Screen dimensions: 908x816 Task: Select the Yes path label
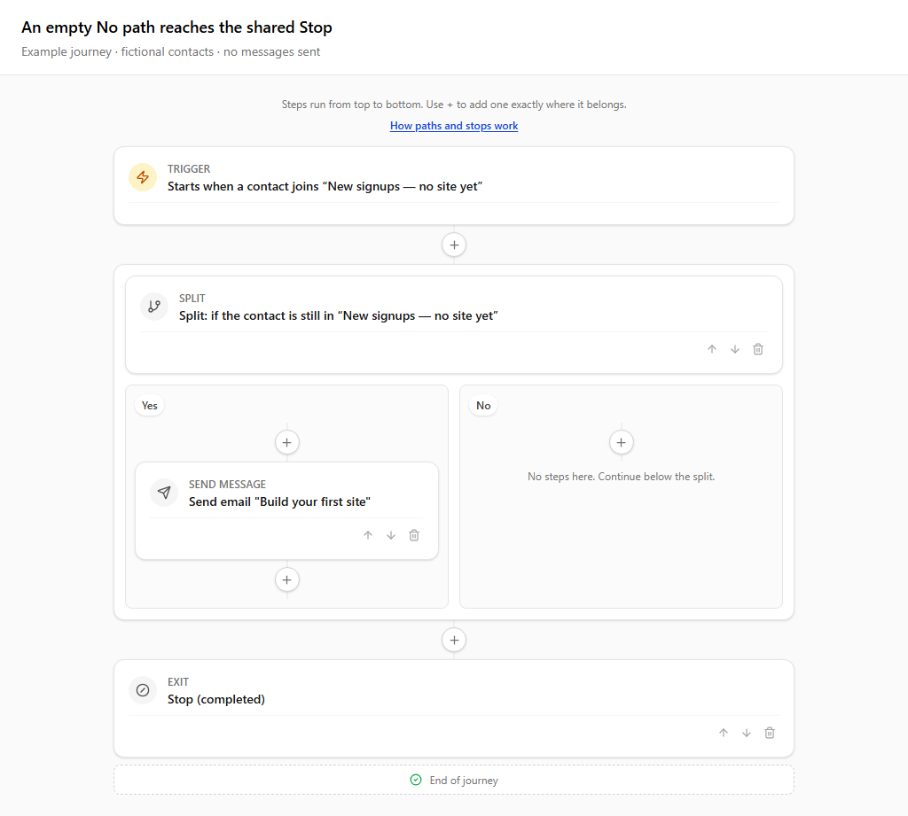tap(149, 406)
